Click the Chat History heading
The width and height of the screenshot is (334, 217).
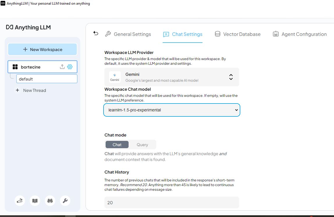pos(117,172)
